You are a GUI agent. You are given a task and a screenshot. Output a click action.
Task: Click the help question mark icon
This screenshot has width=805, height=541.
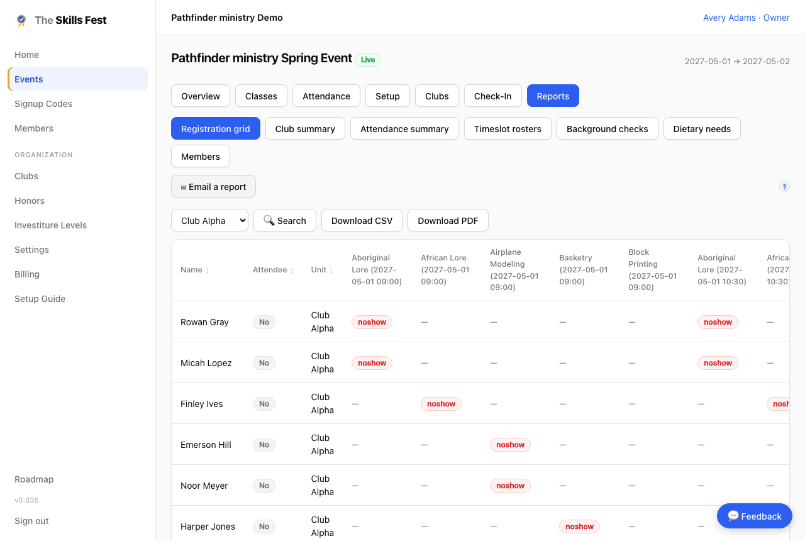784,187
